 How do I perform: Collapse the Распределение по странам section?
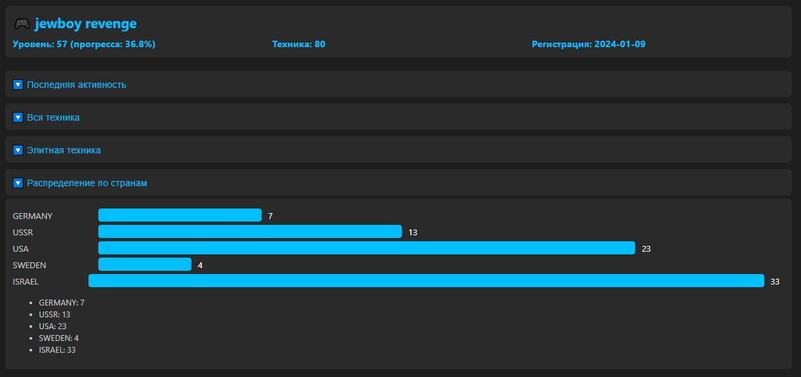click(x=399, y=183)
